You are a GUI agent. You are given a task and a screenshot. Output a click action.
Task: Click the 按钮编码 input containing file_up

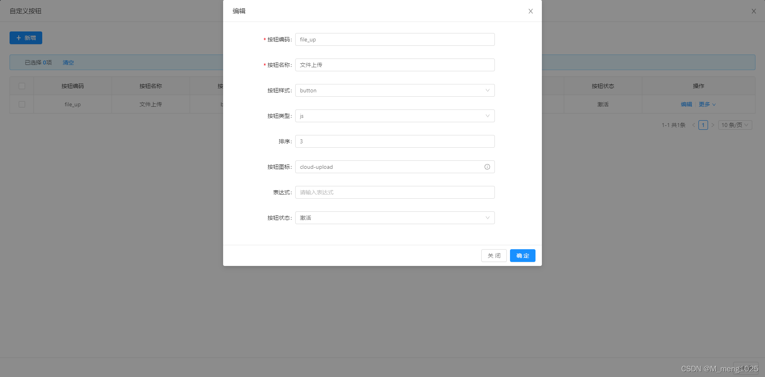pyautogui.click(x=394, y=39)
